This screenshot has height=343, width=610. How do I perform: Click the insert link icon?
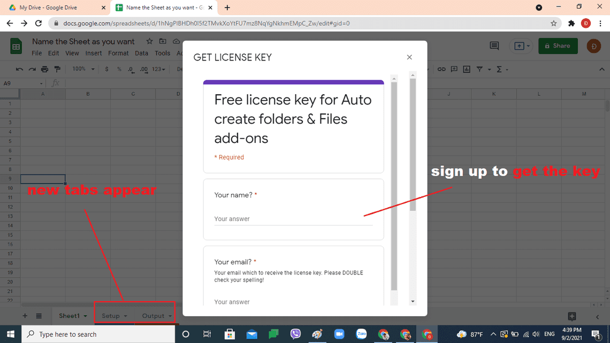pos(441,69)
